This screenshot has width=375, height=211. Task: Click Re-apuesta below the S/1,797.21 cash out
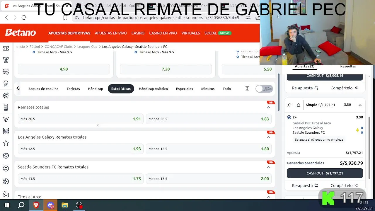pos(305,186)
